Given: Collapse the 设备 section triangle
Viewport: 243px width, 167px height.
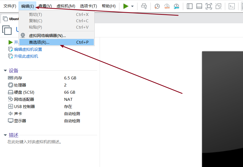Looking at the screenshot, I should tap(5, 71).
